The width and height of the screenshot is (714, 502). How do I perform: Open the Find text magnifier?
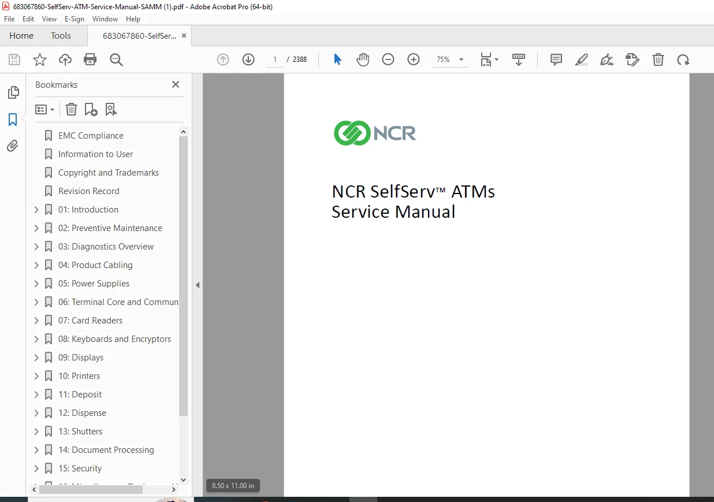(117, 60)
